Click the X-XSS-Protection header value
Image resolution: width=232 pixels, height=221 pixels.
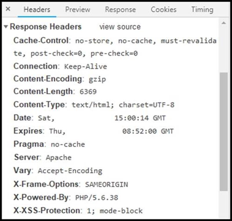115,211
